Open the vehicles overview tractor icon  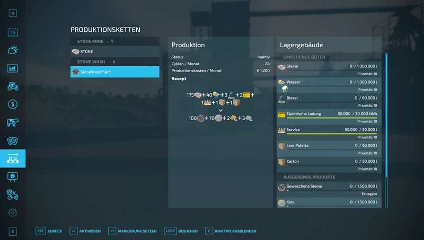pos(13,86)
